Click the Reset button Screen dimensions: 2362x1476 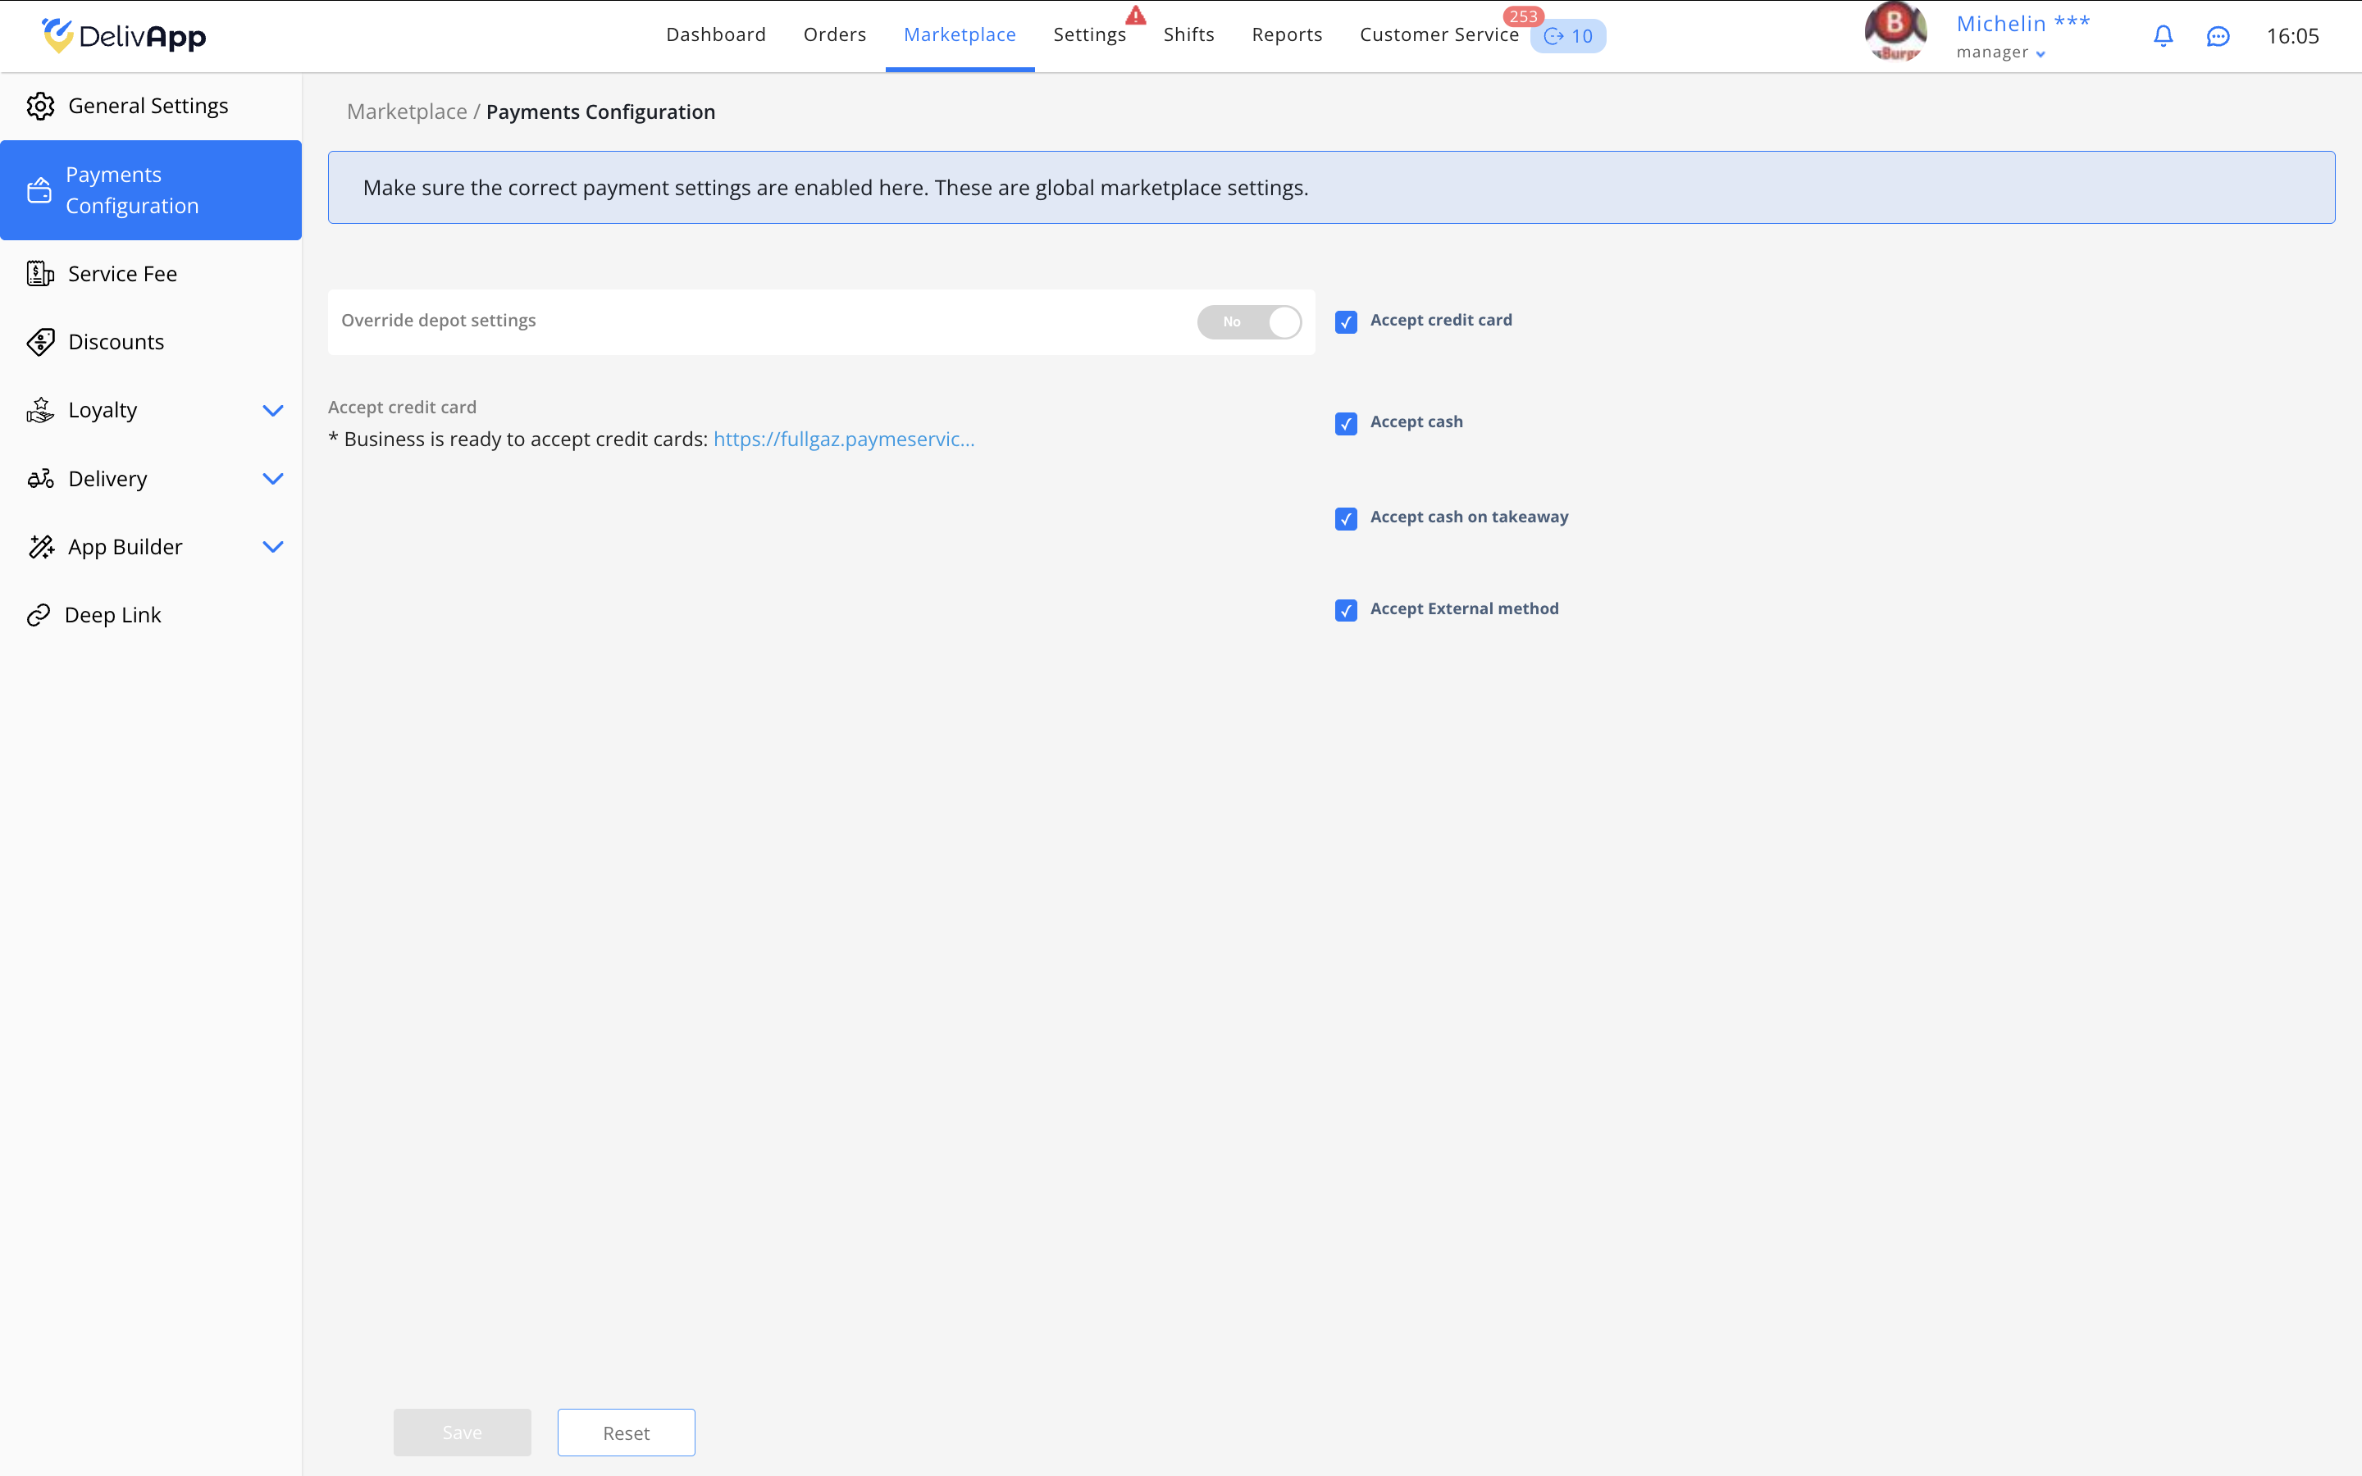pos(626,1432)
